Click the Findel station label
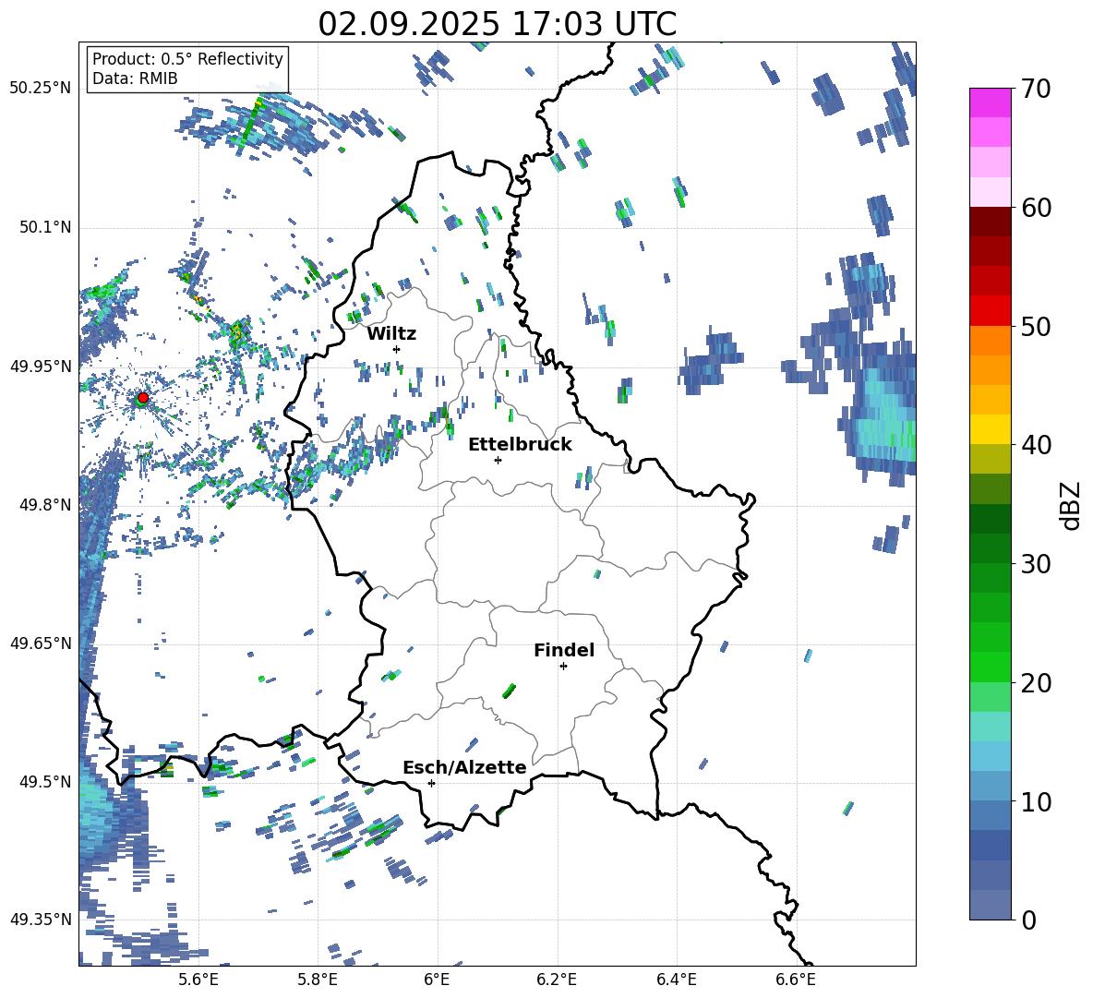 pyautogui.click(x=564, y=650)
